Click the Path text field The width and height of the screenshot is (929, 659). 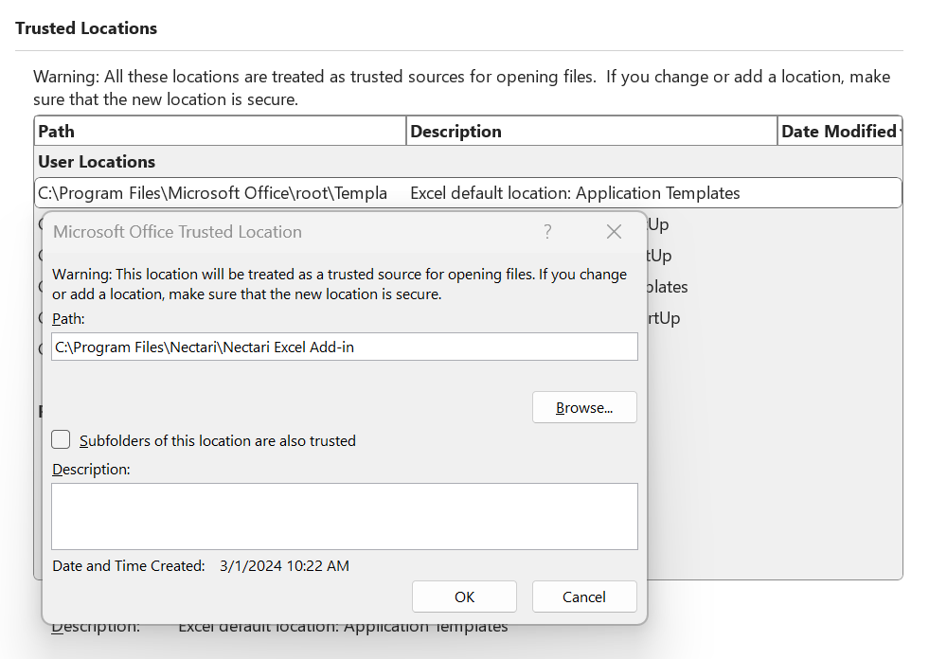pos(344,347)
